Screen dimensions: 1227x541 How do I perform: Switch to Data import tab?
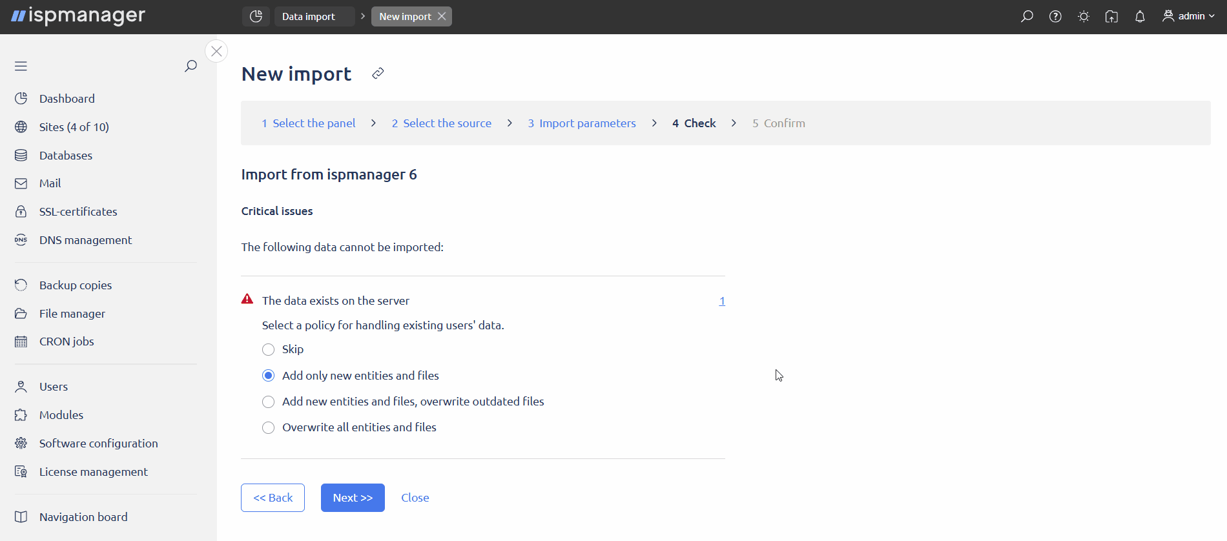pyautogui.click(x=314, y=16)
